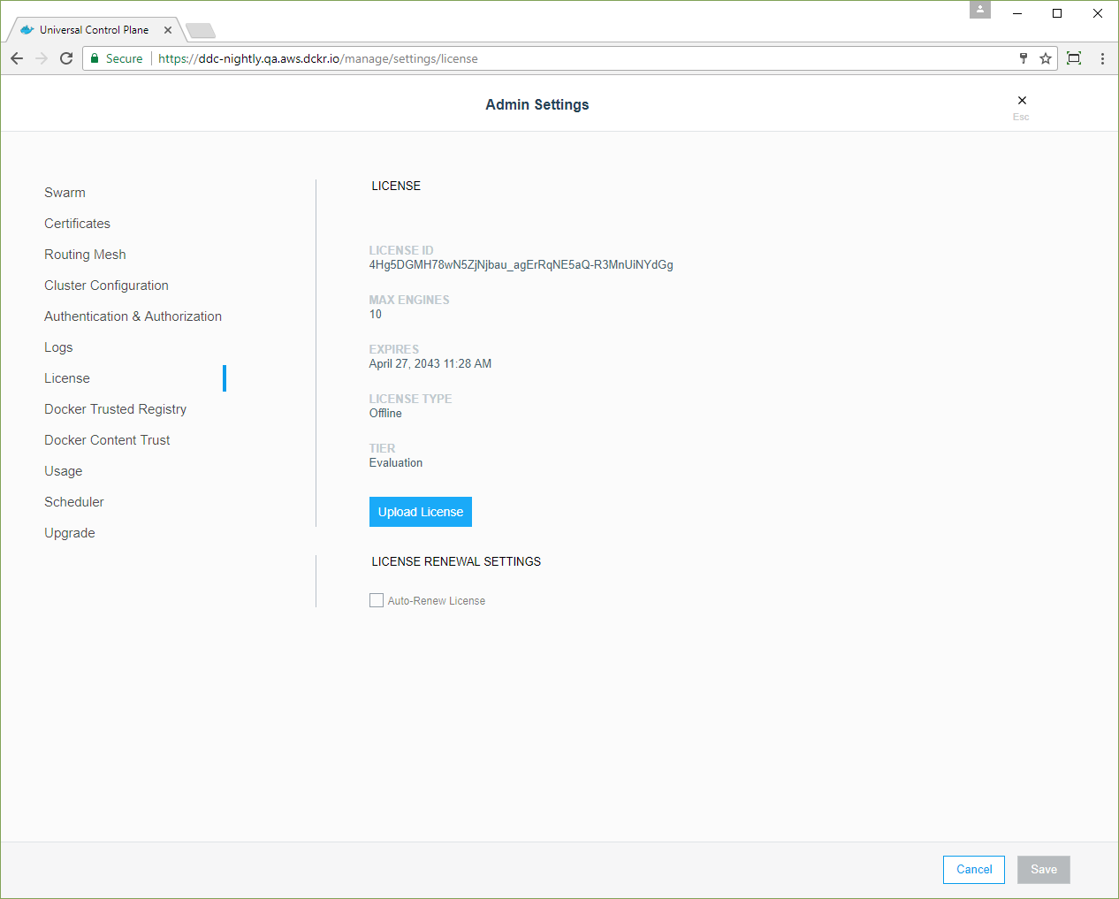Click the screenshot extension icon in toolbar

[1074, 58]
